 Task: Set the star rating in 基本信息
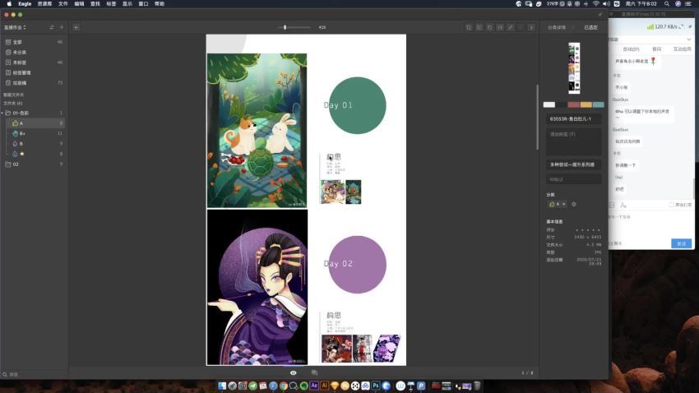click(587, 230)
